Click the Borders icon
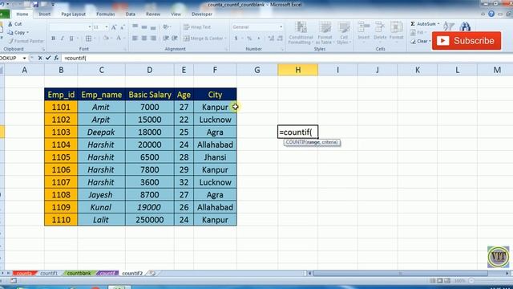Image resolution: width=513 pixels, height=289 pixels. coord(88,39)
